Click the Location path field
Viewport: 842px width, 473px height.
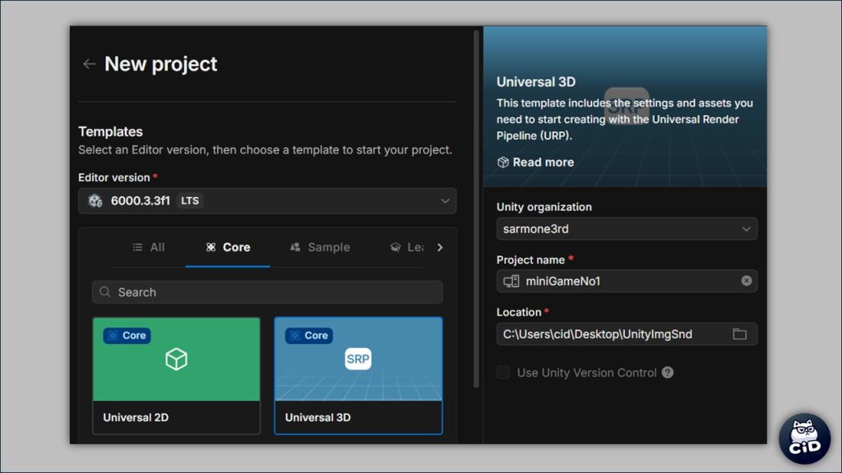[x=613, y=334]
